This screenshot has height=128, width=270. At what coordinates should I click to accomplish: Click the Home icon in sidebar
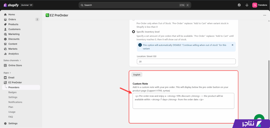point(5,14)
